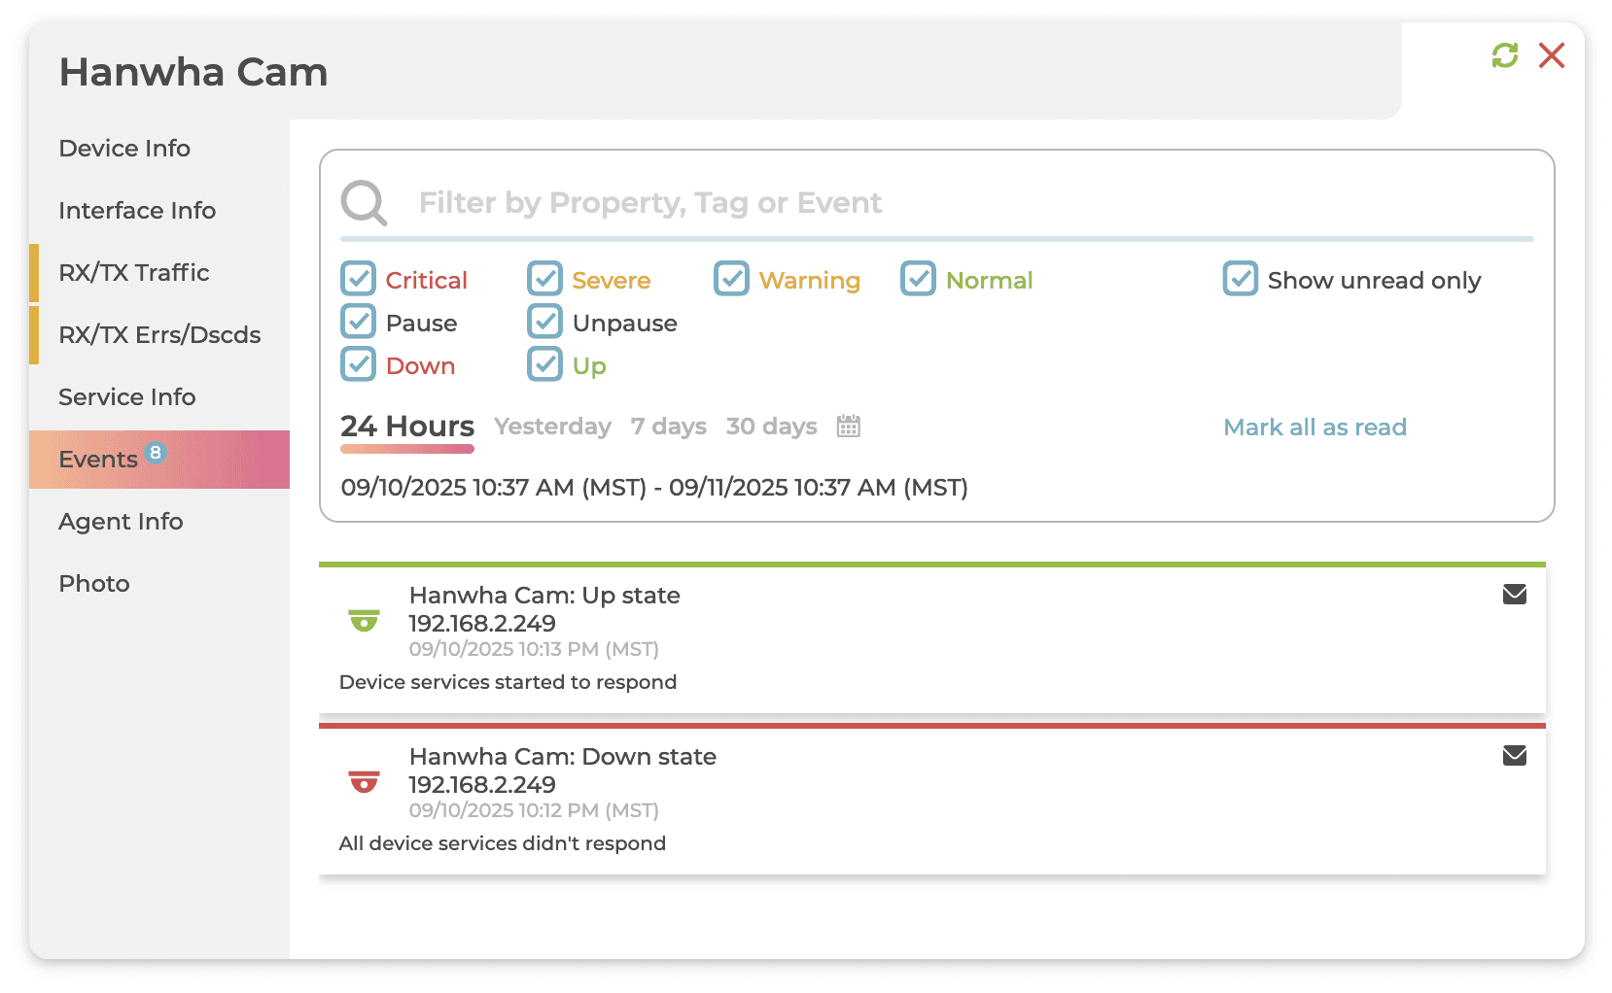Click the Hanwha Cam dialog title

(193, 73)
